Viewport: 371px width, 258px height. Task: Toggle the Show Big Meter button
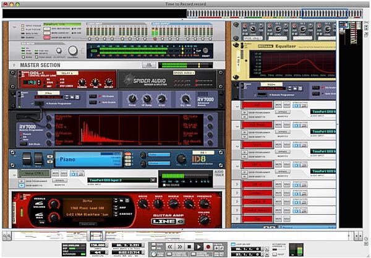47,37
